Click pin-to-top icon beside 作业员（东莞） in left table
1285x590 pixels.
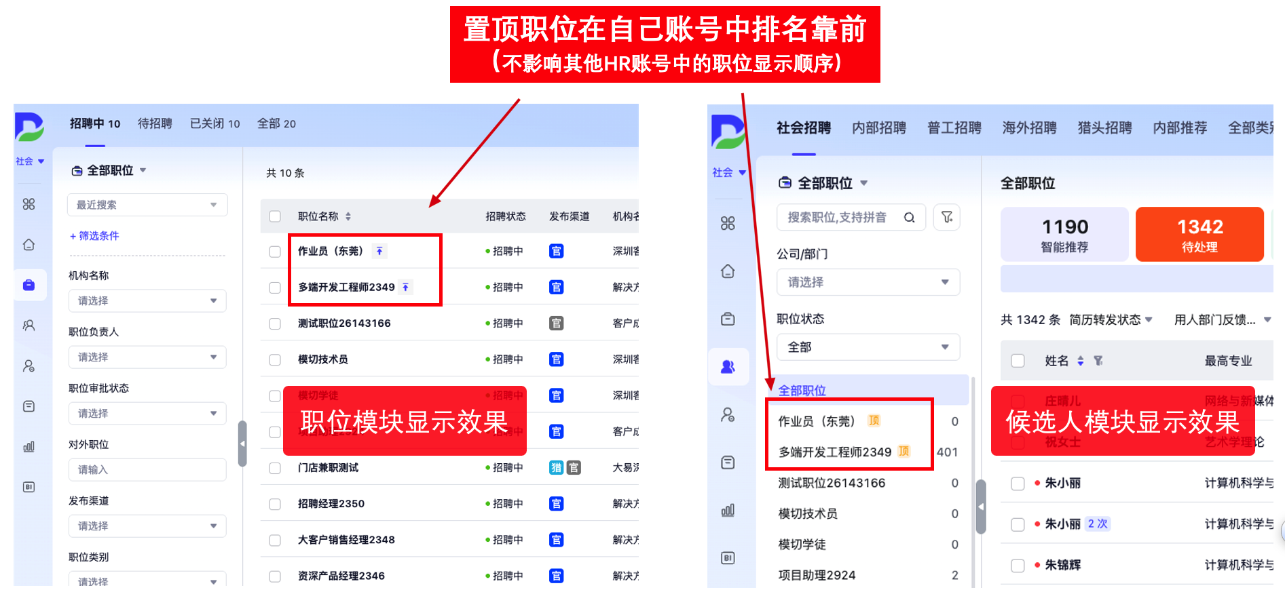click(379, 251)
